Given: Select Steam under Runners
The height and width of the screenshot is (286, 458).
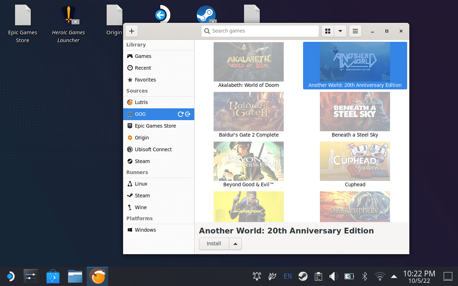Looking at the screenshot, I should click(x=159, y=196).
